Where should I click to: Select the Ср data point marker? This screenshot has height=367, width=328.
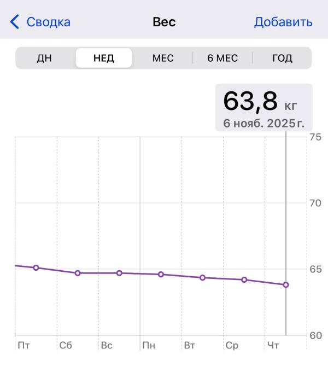pyautogui.click(x=244, y=279)
